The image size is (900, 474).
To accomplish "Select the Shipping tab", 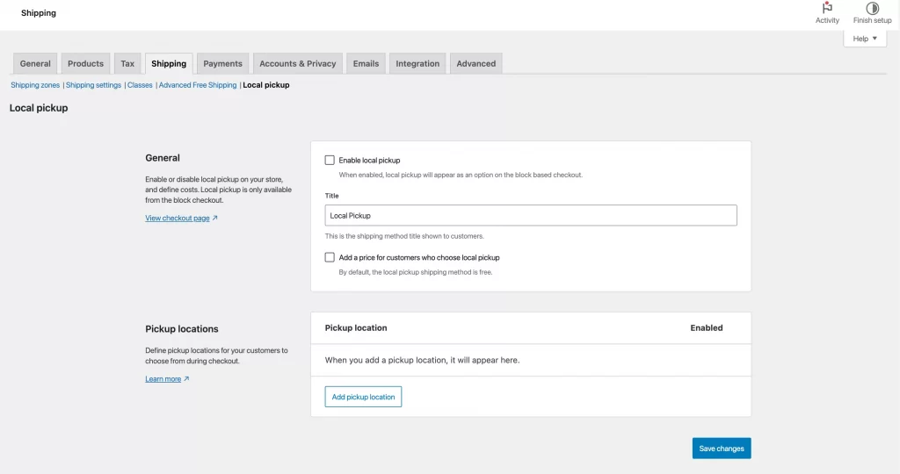I will 169,63.
